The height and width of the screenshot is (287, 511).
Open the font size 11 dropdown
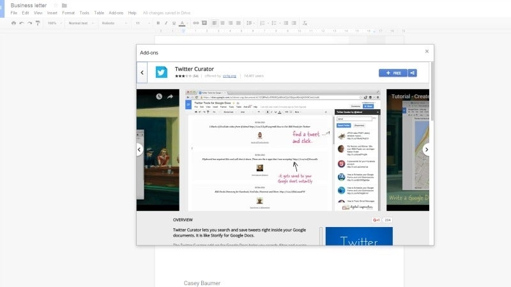[142, 23]
